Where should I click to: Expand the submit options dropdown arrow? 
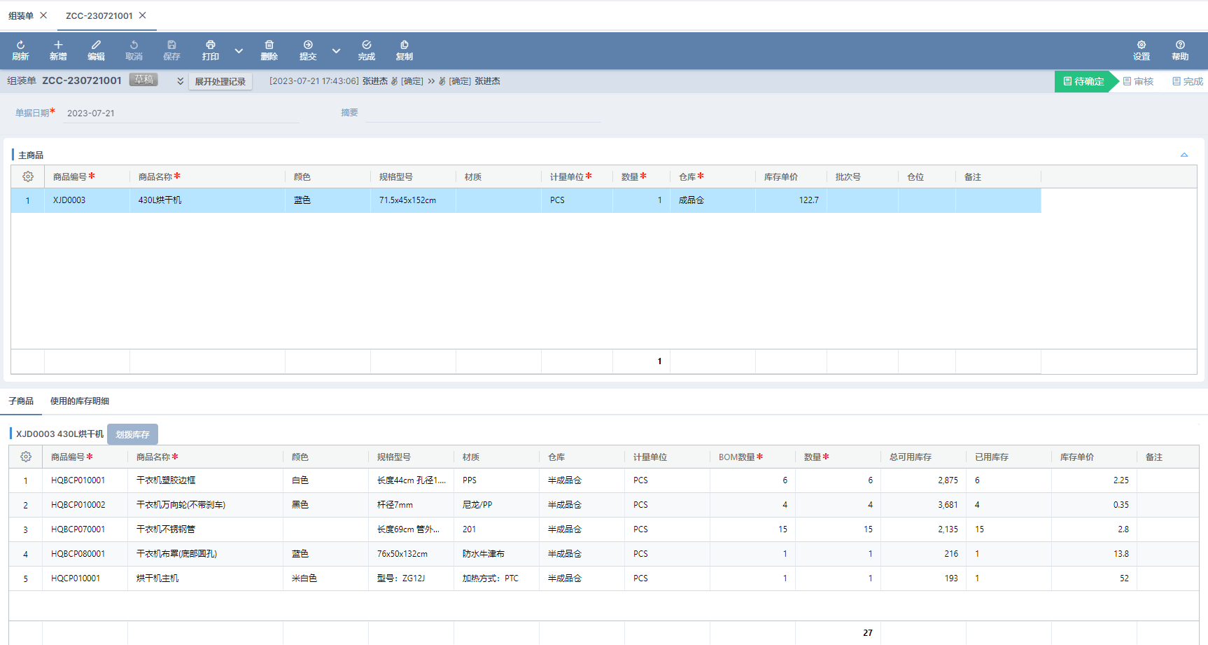click(x=336, y=50)
